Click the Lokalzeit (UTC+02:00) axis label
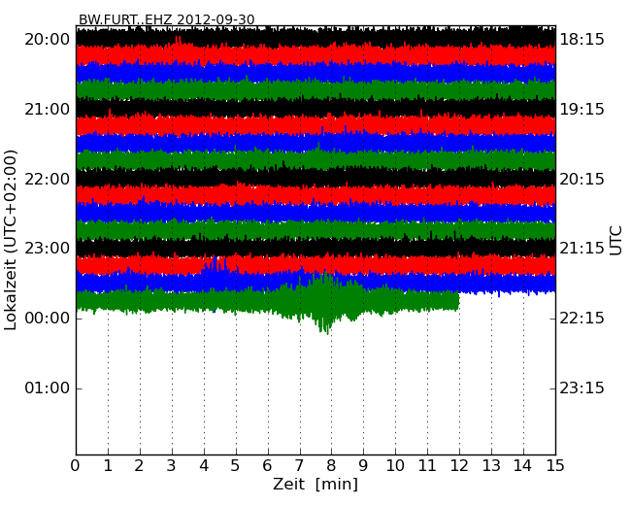 (11, 241)
